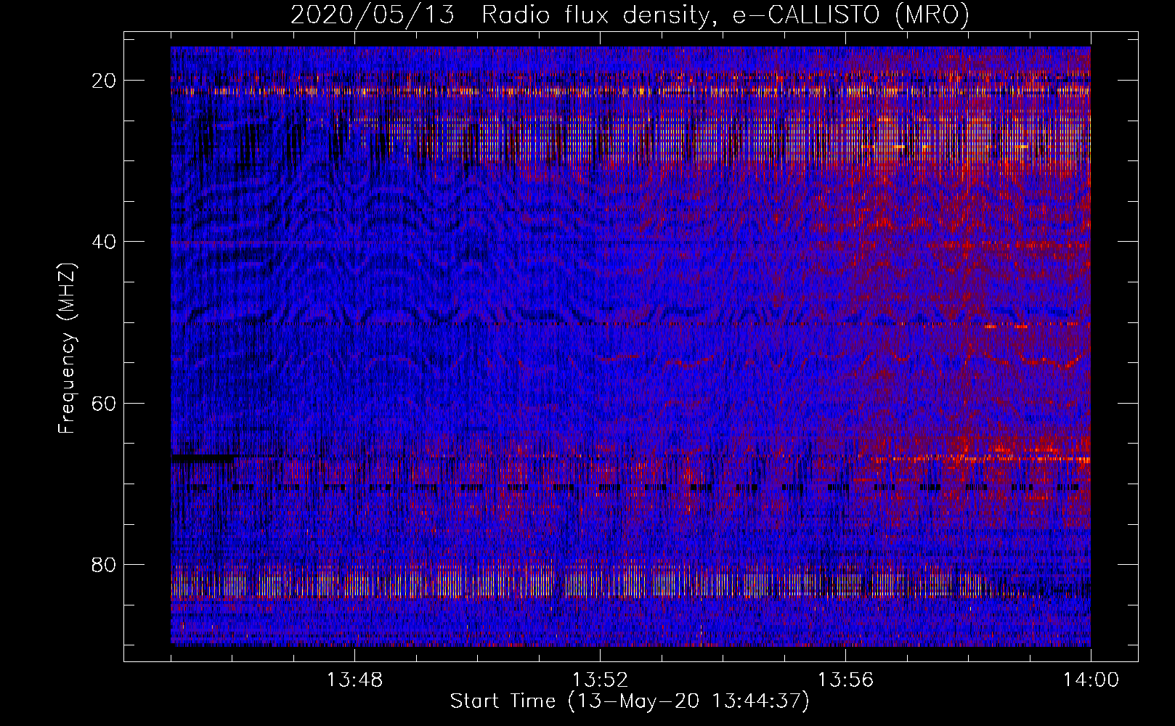Click the 13:56 time tick label
This screenshot has height=726, width=1175.
[x=845, y=680]
